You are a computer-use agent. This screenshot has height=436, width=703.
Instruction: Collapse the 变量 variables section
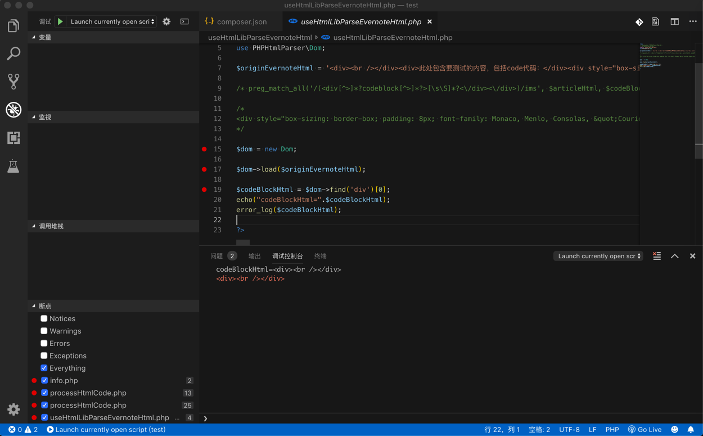point(45,37)
